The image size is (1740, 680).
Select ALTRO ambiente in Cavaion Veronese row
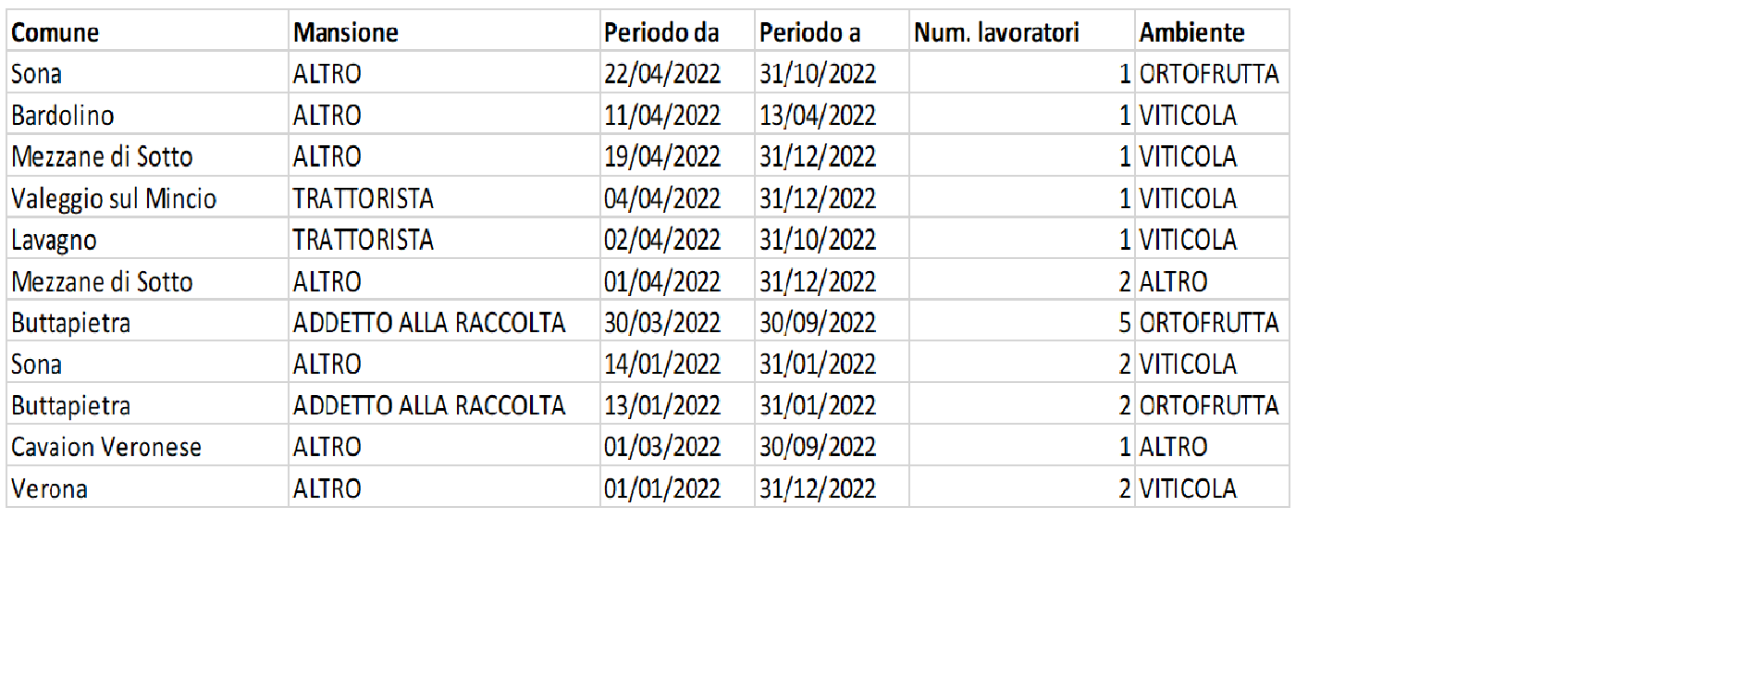pos(1212,447)
